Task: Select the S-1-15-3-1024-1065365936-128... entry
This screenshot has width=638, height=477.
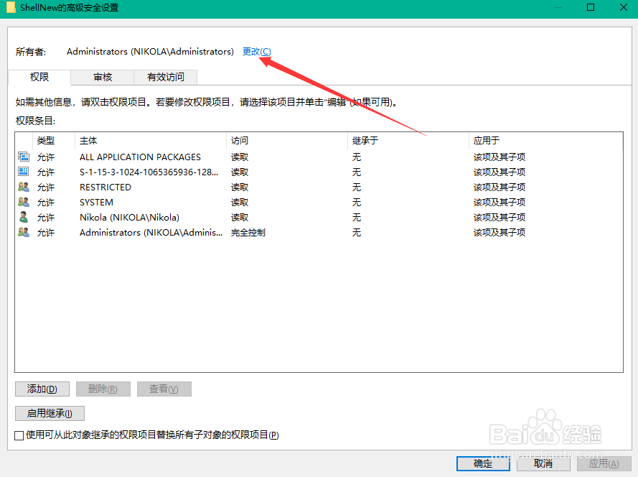Action: tap(149, 172)
